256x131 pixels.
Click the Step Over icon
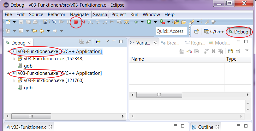coord(98,22)
